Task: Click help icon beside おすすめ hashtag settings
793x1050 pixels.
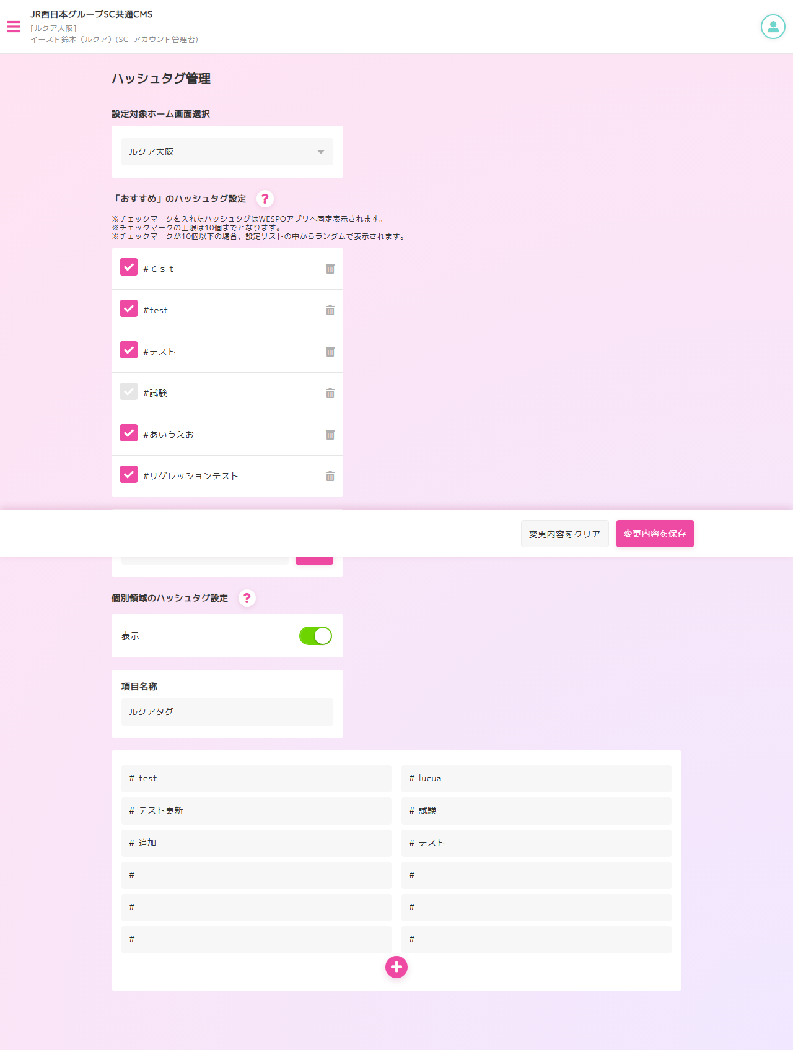Action: (x=265, y=199)
